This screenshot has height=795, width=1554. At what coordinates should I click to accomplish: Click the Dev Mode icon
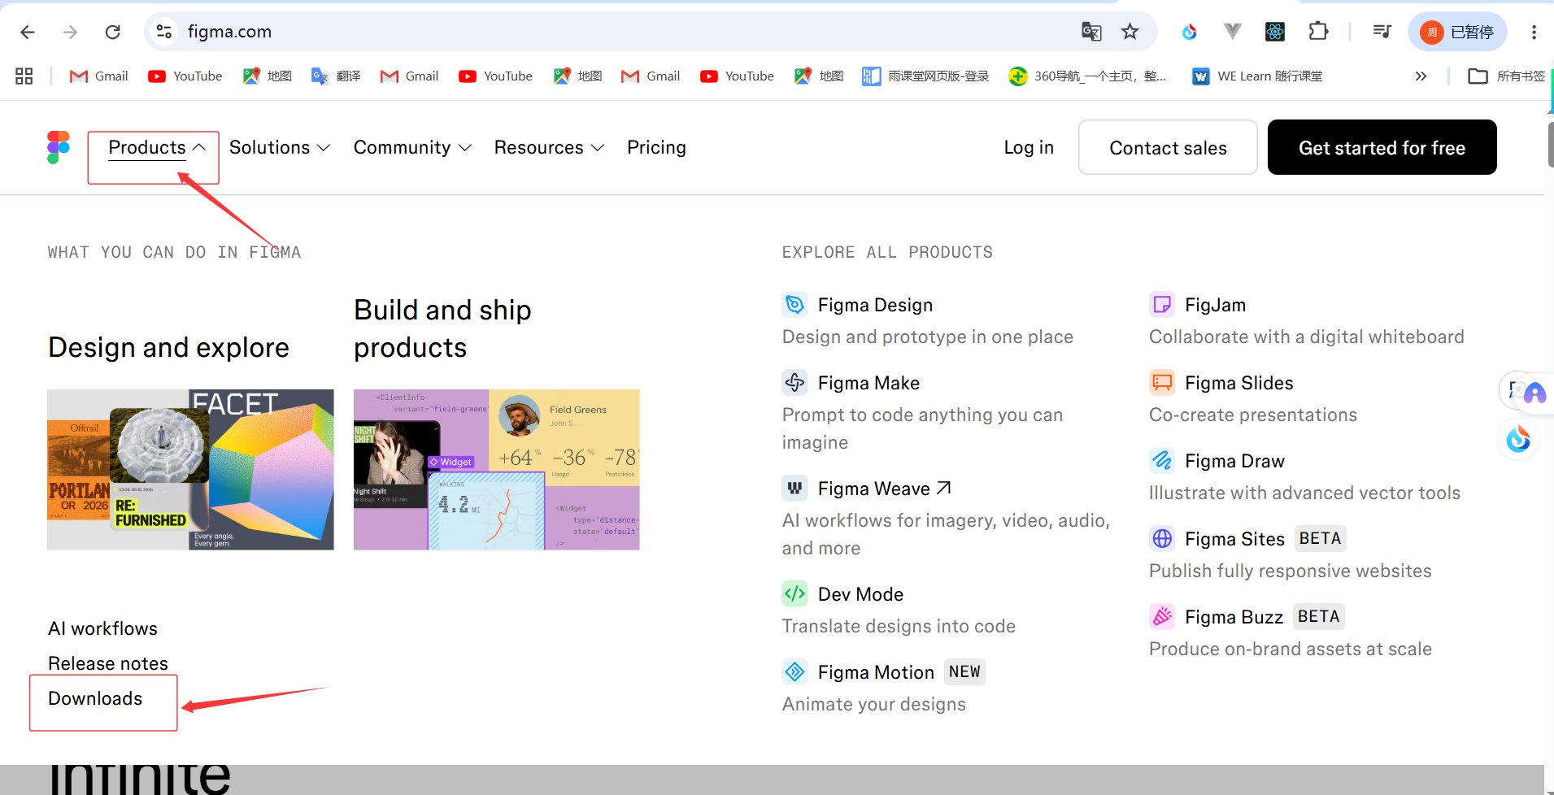point(795,594)
